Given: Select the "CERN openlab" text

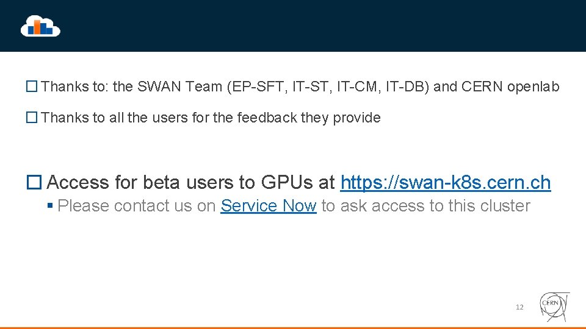Looking at the screenshot, I should click(x=510, y=87).
